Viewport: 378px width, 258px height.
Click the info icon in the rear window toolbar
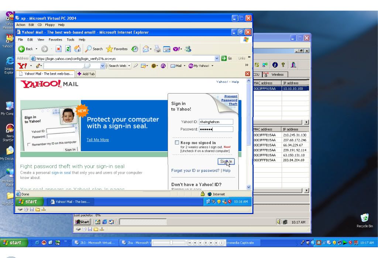tap(275, 65)
